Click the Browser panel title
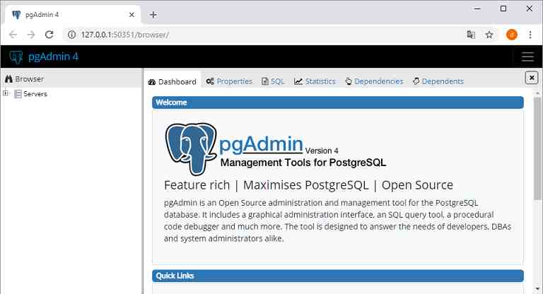The image size is (543, 294). pos(30,79)
